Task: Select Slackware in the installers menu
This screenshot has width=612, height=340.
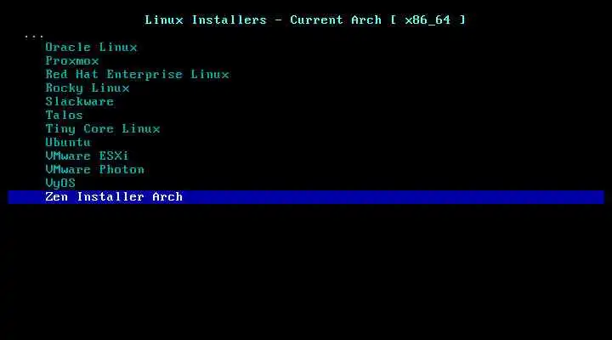Action: [x=80, y=101]
